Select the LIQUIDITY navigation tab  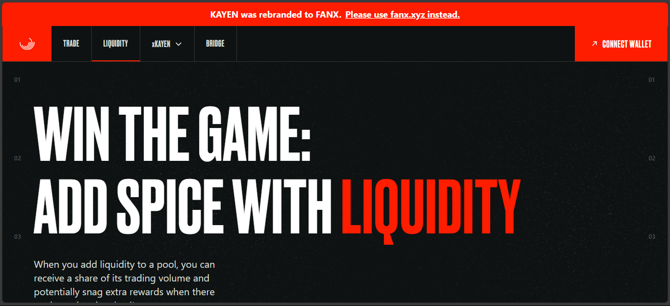116,44
